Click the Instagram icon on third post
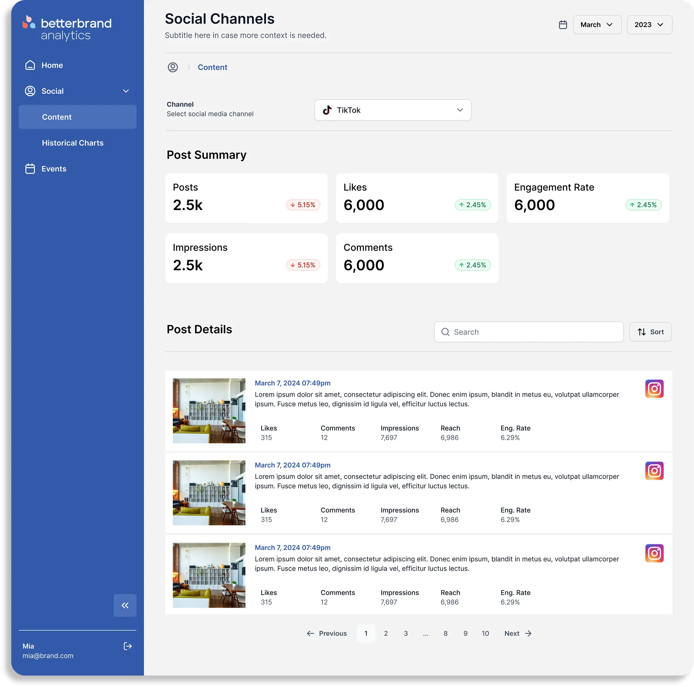Image resolution: width=694 pixels, height=687 pixels. pos(654,554)
